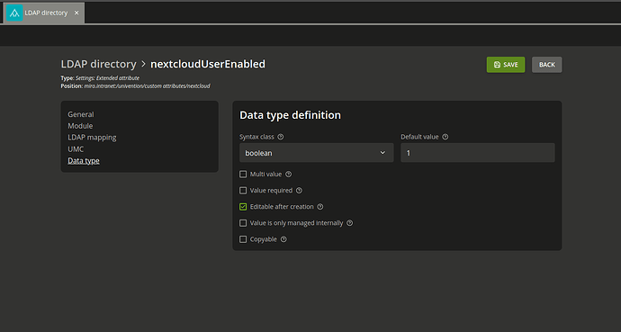Open the UMC section
The height and width of the screenshot is (332, 621).
(76, 149)
